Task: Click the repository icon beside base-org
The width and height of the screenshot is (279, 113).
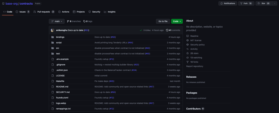Action: 3,4
